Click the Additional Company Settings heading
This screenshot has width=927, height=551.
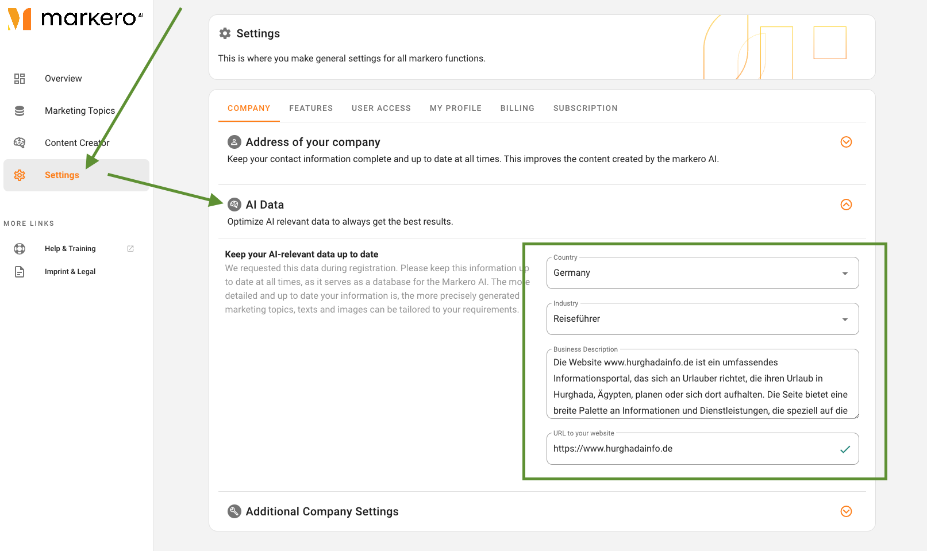(322, 511)
